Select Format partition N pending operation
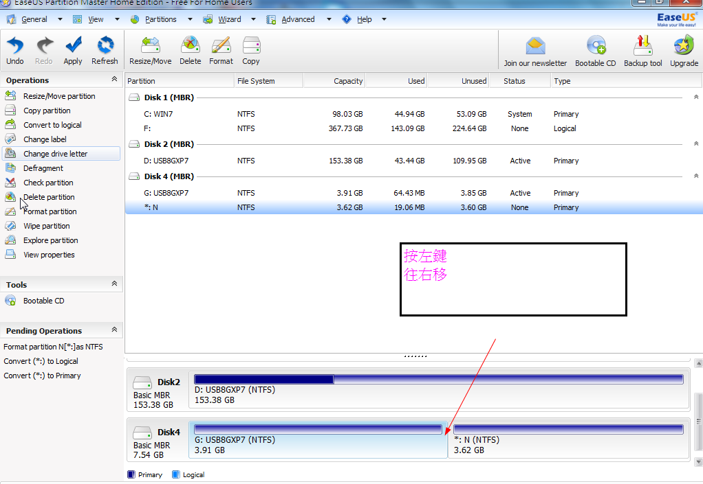The width and height of the screenshot is (703, 484). (54, 347)
